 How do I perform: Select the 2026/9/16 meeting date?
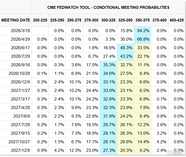[x=20, y=65]
